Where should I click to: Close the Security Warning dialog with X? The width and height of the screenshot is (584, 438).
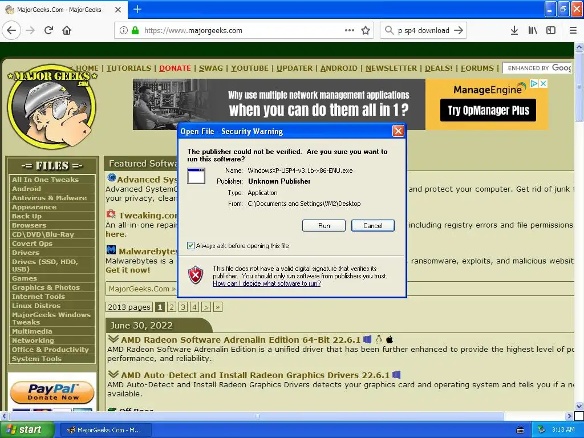[x=398, y=131]
